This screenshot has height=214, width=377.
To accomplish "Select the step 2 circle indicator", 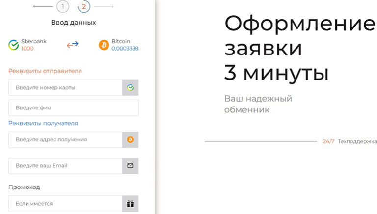I will click(x=84, y=7).
